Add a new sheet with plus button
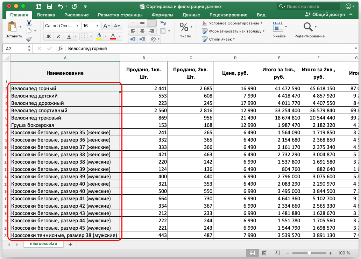 coord(70,244)
